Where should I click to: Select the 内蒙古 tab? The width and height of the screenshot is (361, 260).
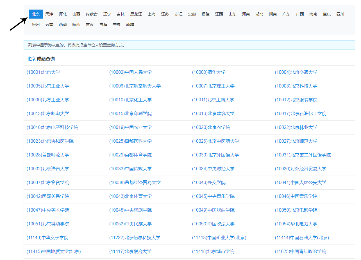click(x=92, y=14)
